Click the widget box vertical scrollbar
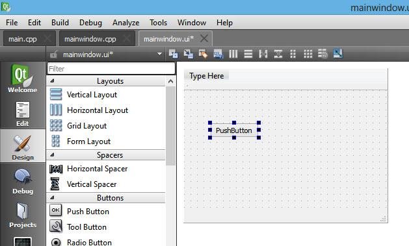The image size is (409, 246). pyautogui.click(x=170, y=126)
